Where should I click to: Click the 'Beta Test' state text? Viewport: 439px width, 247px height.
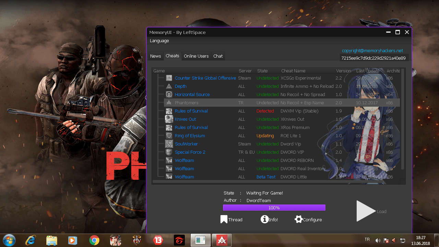(x=266, y=177)
